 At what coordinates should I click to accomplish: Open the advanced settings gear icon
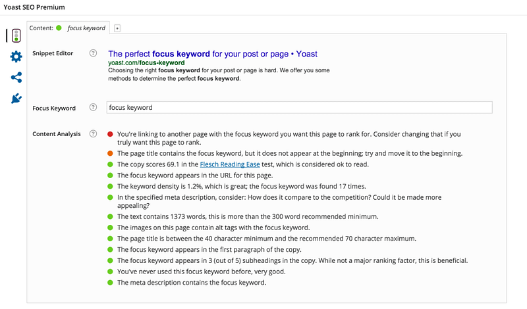(x=16, y=57)
